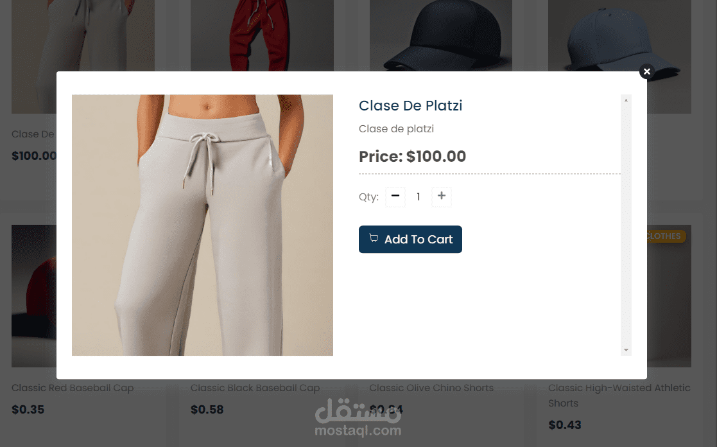Open Classic Olive Chino Shorts product

tap(431, 388)
